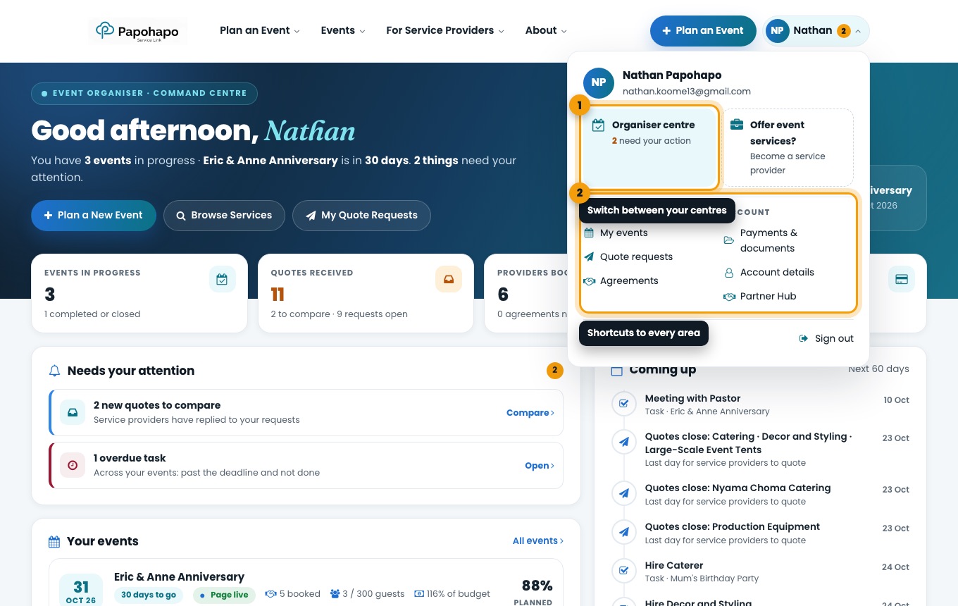Click the Browse Services button
The image size is (958, 606).
[x=224, y=216]
